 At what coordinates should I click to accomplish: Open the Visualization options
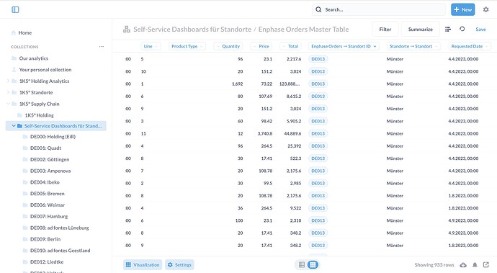tap(143, 265)
